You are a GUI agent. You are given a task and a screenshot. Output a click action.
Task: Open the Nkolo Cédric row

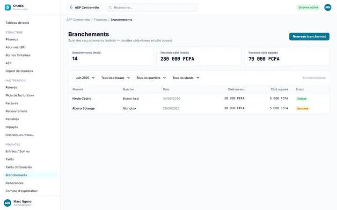(x=199, y=98)
